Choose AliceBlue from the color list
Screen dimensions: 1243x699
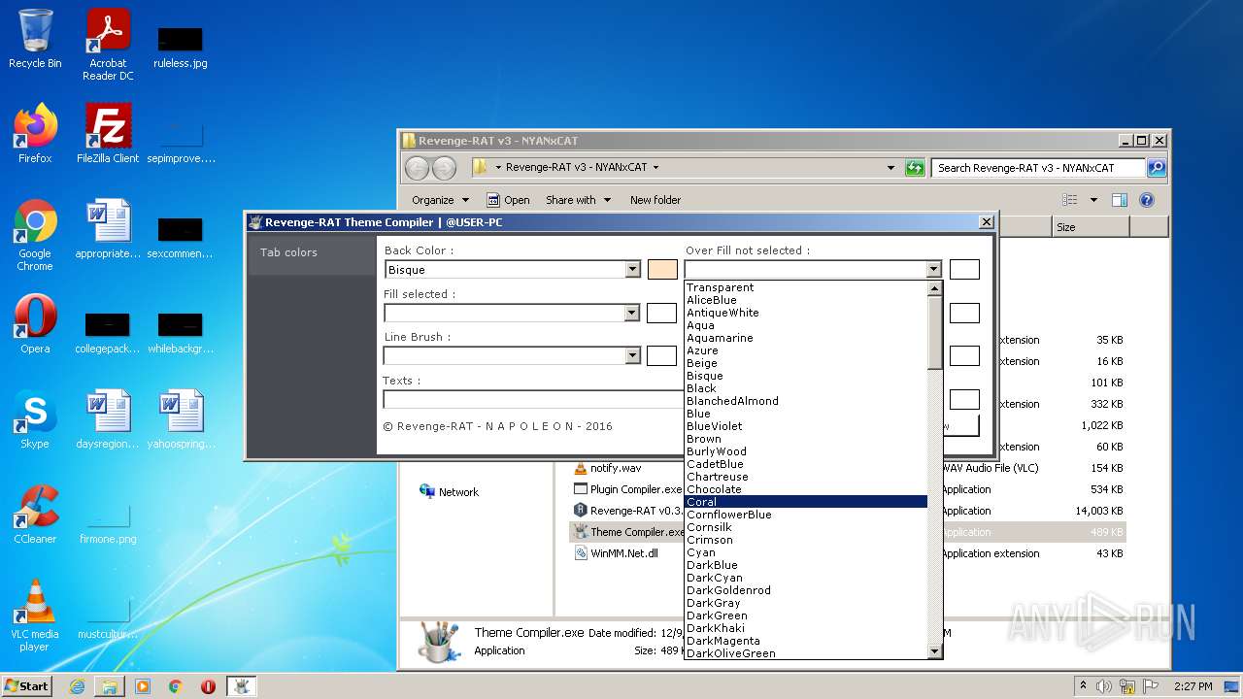coord(806,300)
